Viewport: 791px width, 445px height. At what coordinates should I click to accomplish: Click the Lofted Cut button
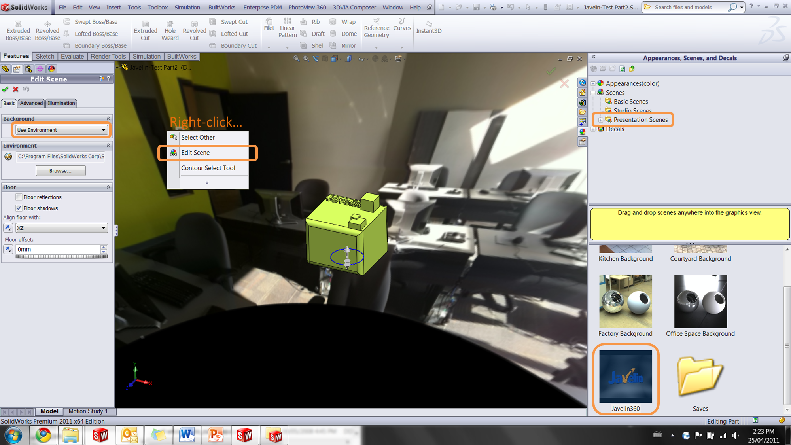pos(229,34)
